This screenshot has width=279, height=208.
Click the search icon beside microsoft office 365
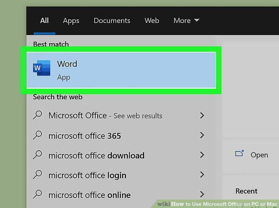click(38, 135)
